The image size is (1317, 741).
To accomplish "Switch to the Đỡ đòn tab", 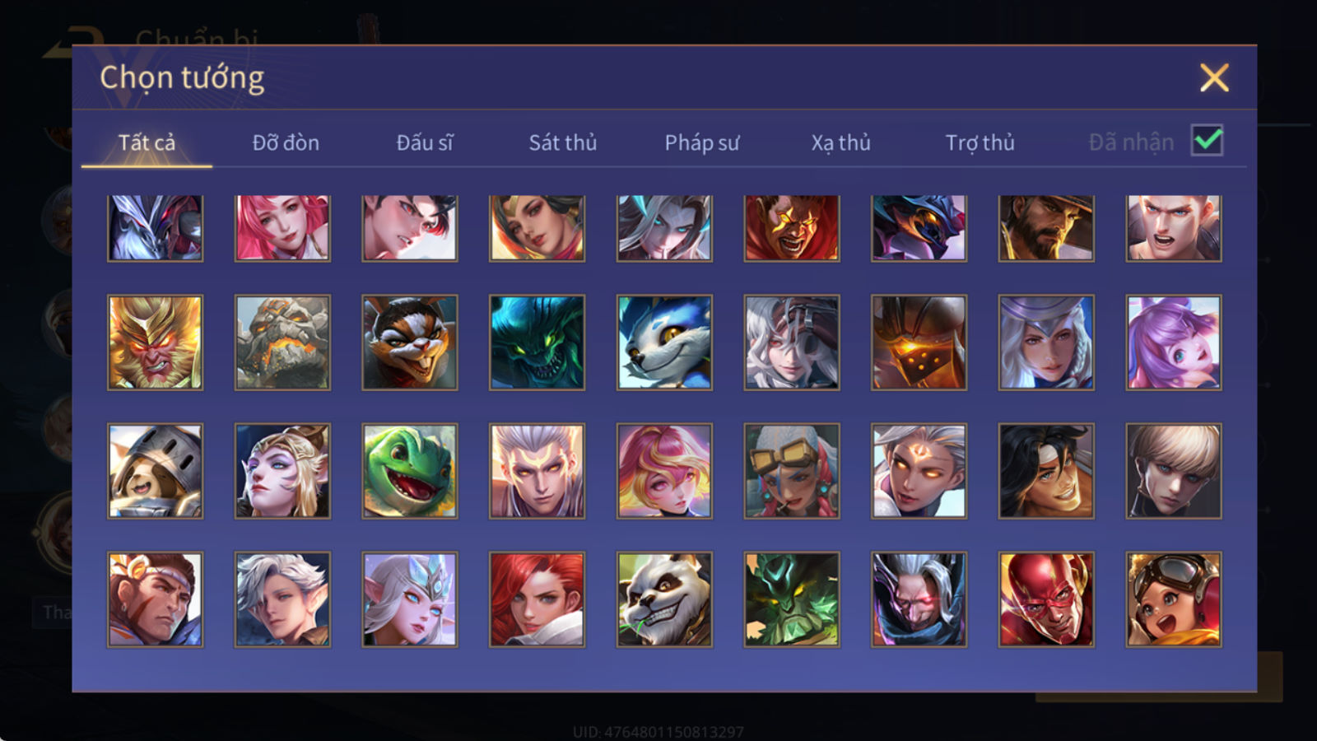I will 286,142.
